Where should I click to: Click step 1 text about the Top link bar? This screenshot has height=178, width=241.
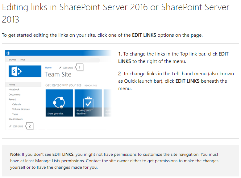click(173, 58)
